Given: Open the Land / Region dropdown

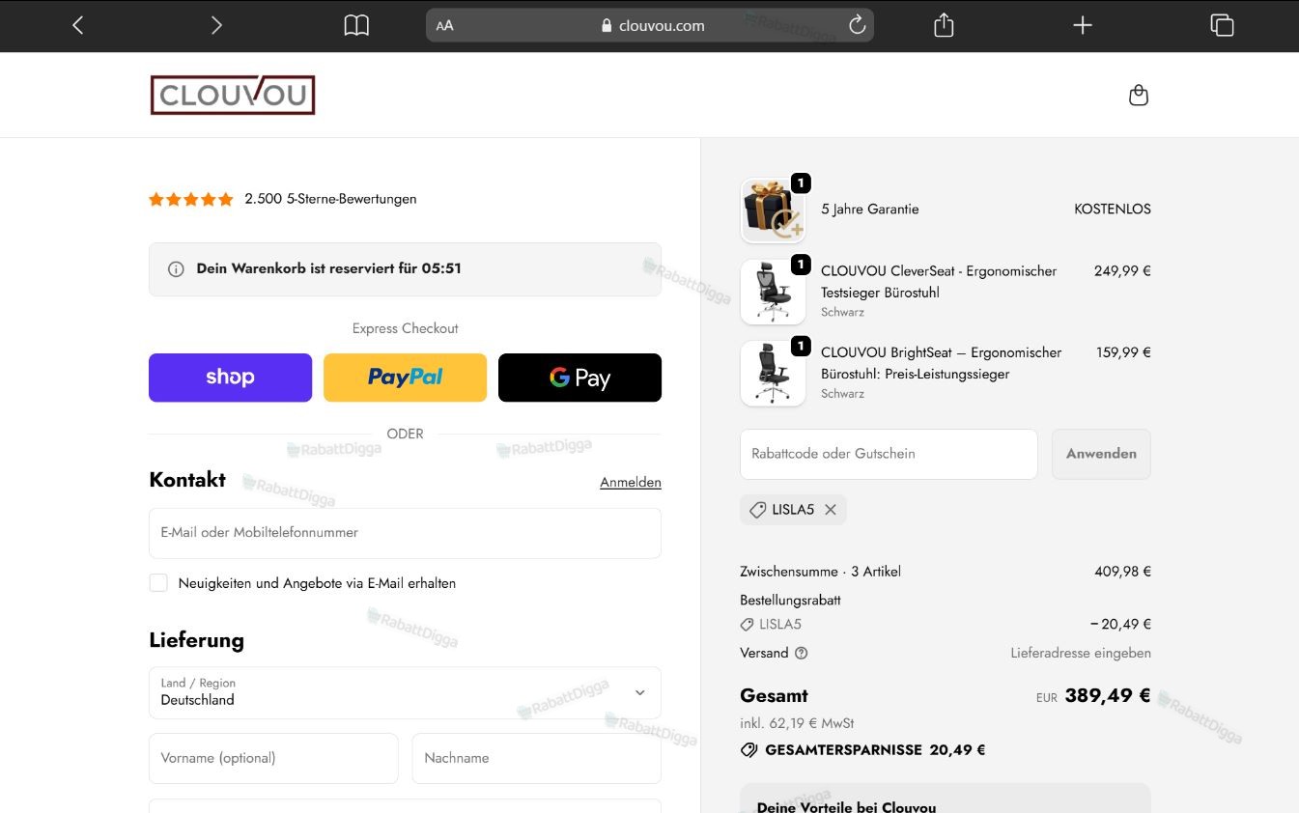Looking at the screenshot, I should tap(405, 692).
